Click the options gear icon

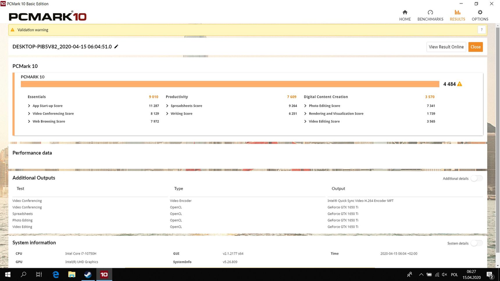(x=480, y=12)
